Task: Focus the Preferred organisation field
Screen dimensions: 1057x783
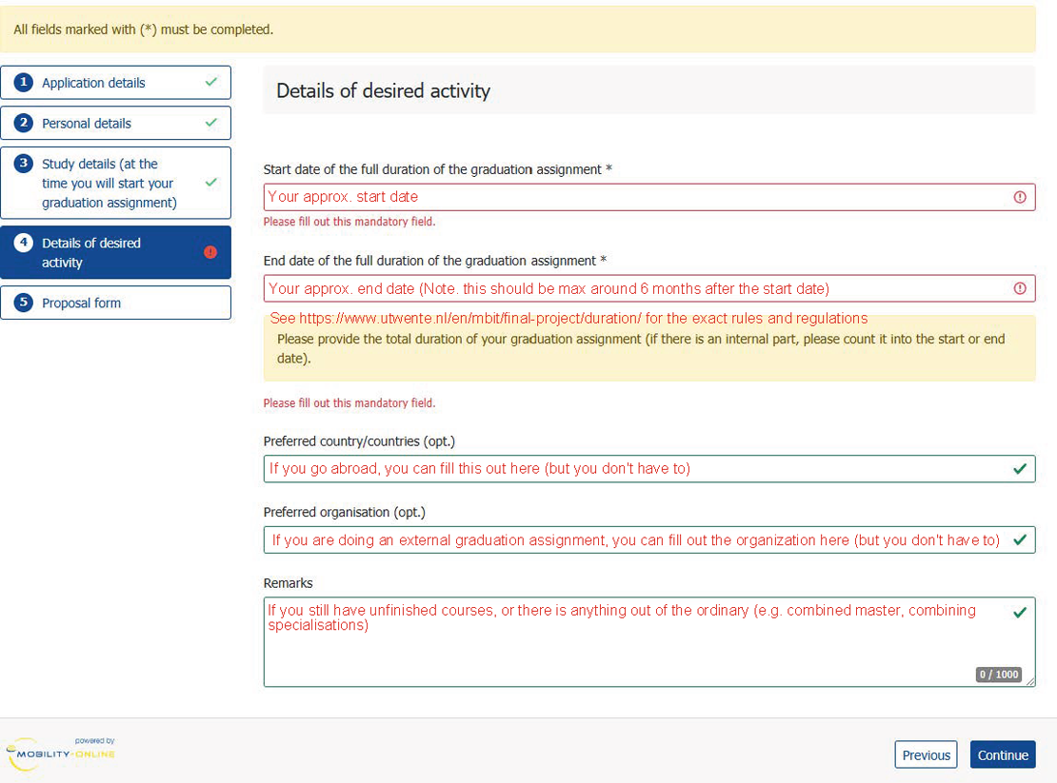Action: (649, 540)
